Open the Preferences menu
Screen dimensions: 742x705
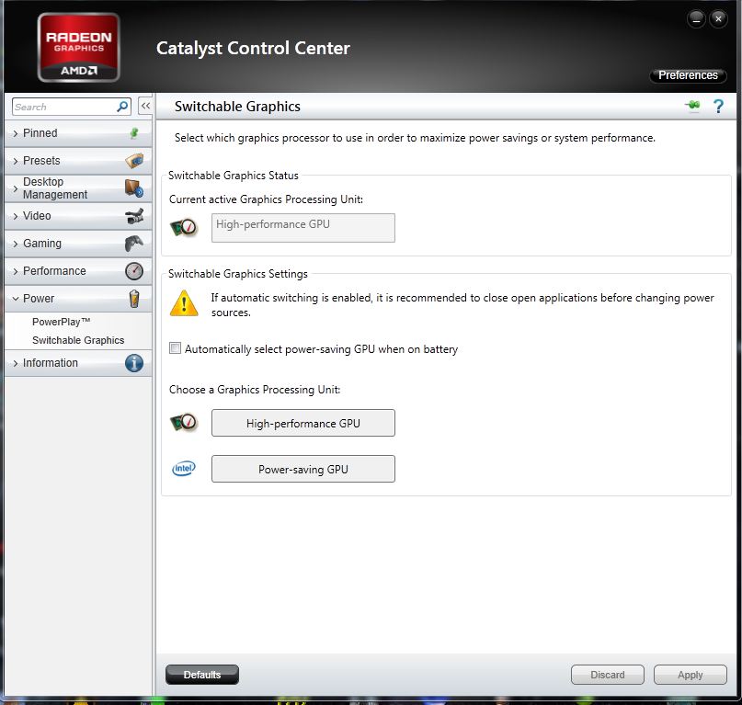688,75
